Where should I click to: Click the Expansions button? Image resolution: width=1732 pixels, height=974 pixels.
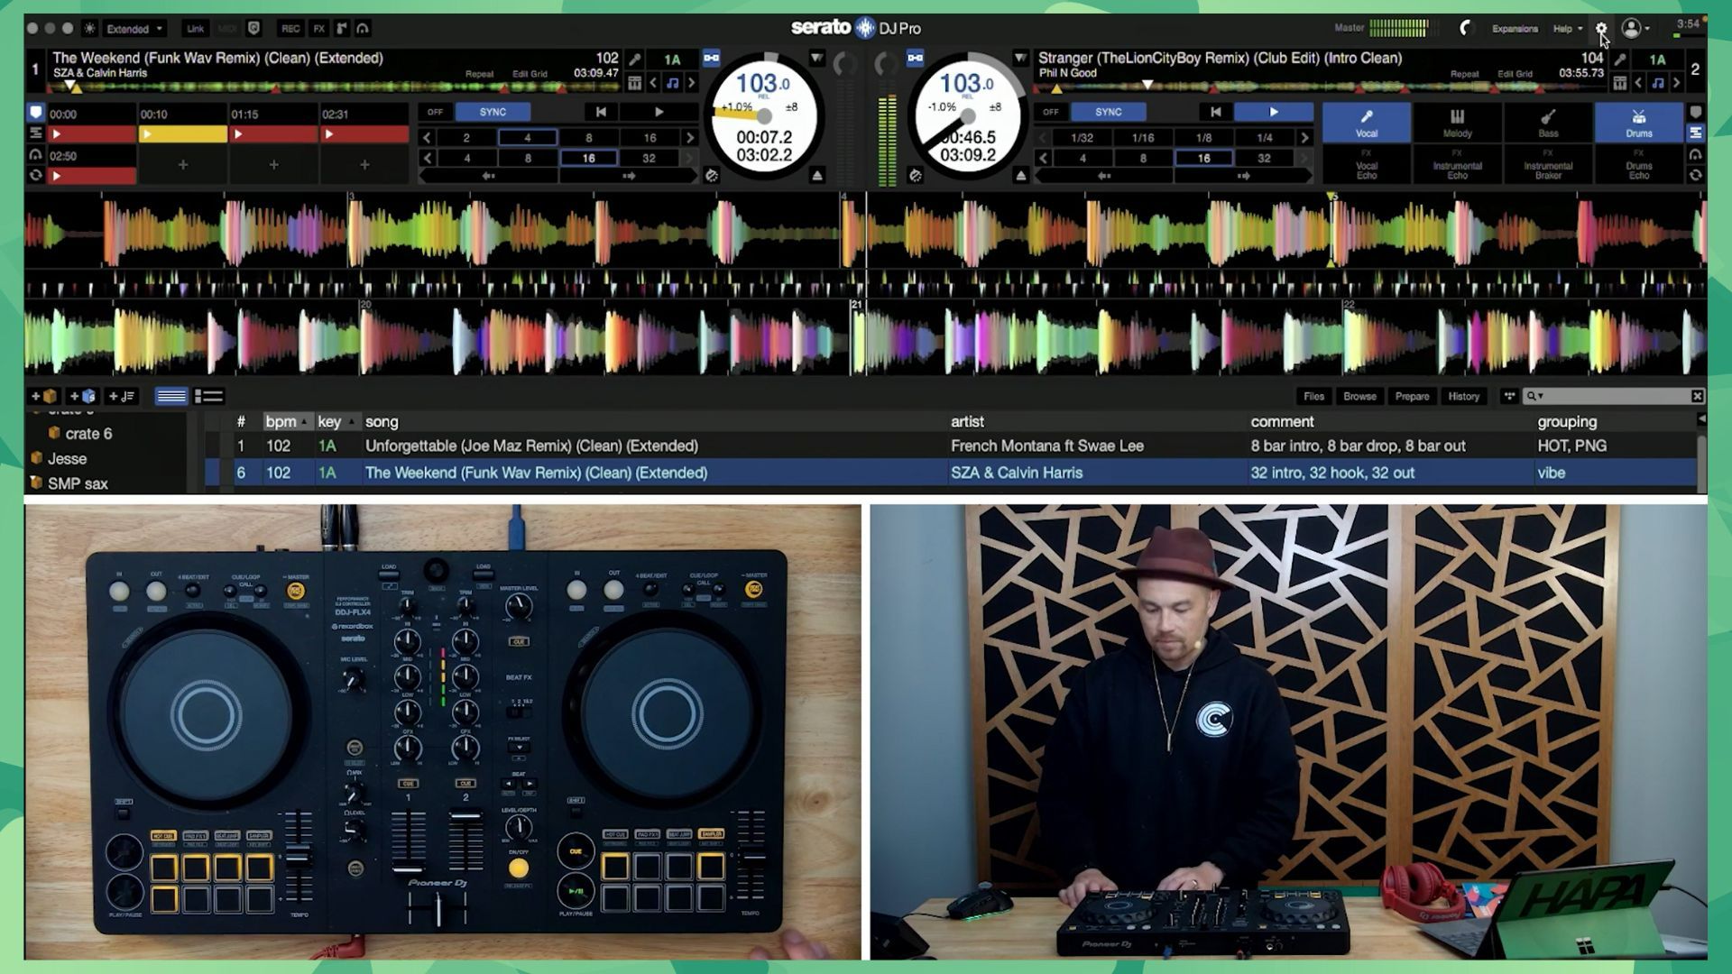[x=1514, y=29]
